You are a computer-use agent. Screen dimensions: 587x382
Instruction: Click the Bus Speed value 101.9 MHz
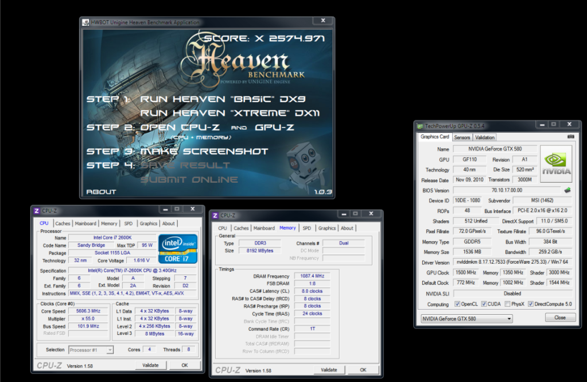point(88,326)
